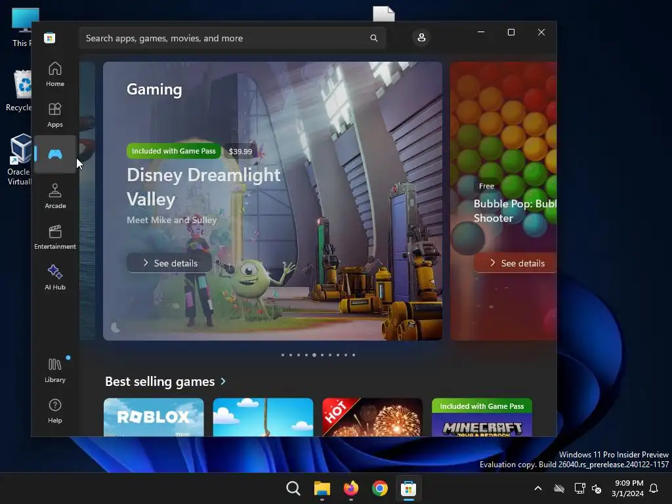
Task: Open the Apps section in sidebar
Action: coord(55,115)
